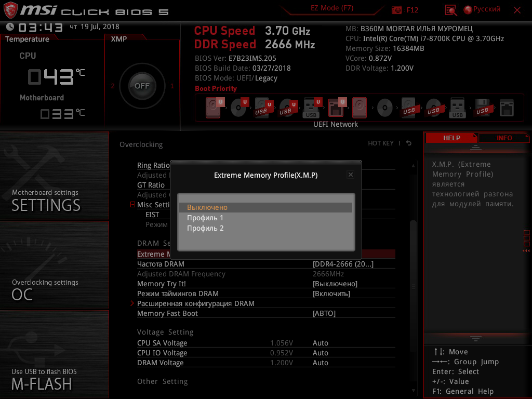The height and width of the screenshot is (399, 532).
Task: Select the UEFI USB key boot icon
Action: tap(312, 108)
